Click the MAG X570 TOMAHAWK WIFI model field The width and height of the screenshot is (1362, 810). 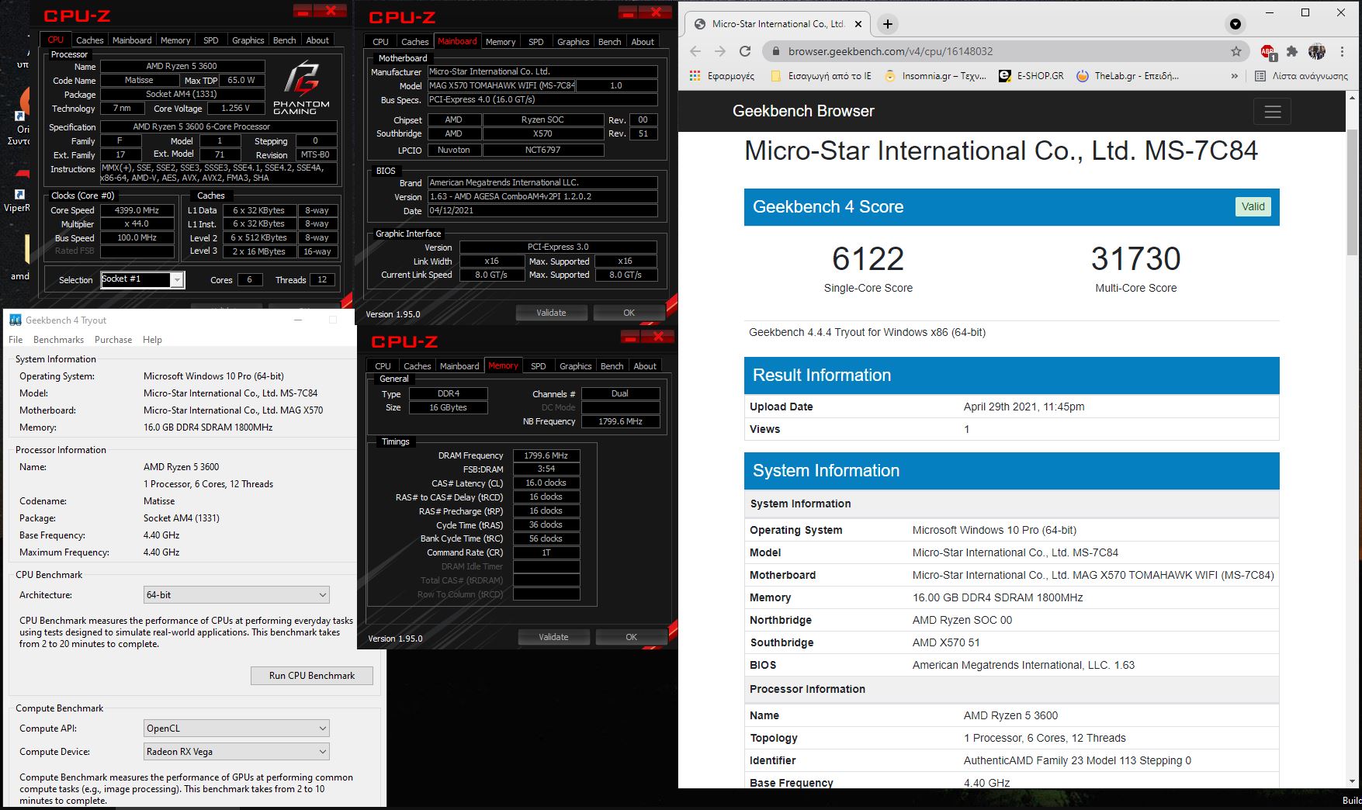coord(502,85)
